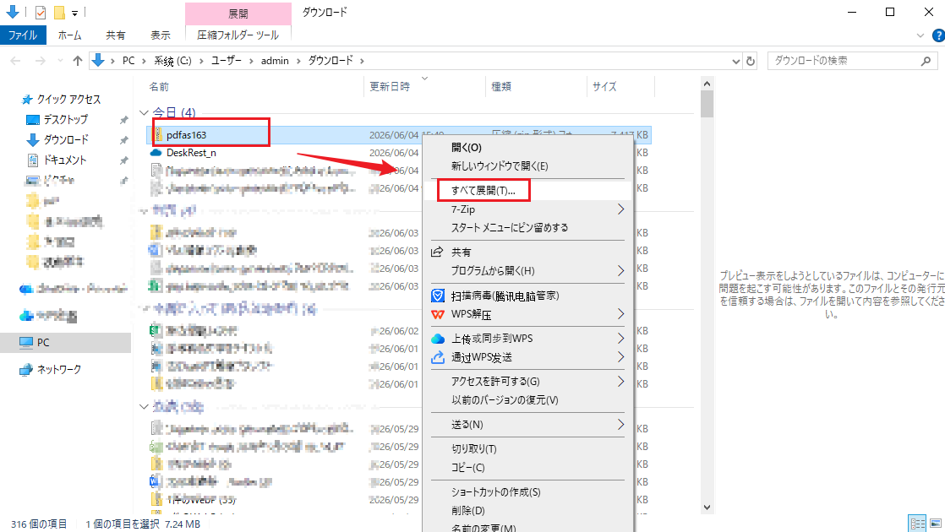This screenshot has height=532, width=945.
Task: Expand the ribbon chevron
Action: pyautogui.click(x=920, y=35)
